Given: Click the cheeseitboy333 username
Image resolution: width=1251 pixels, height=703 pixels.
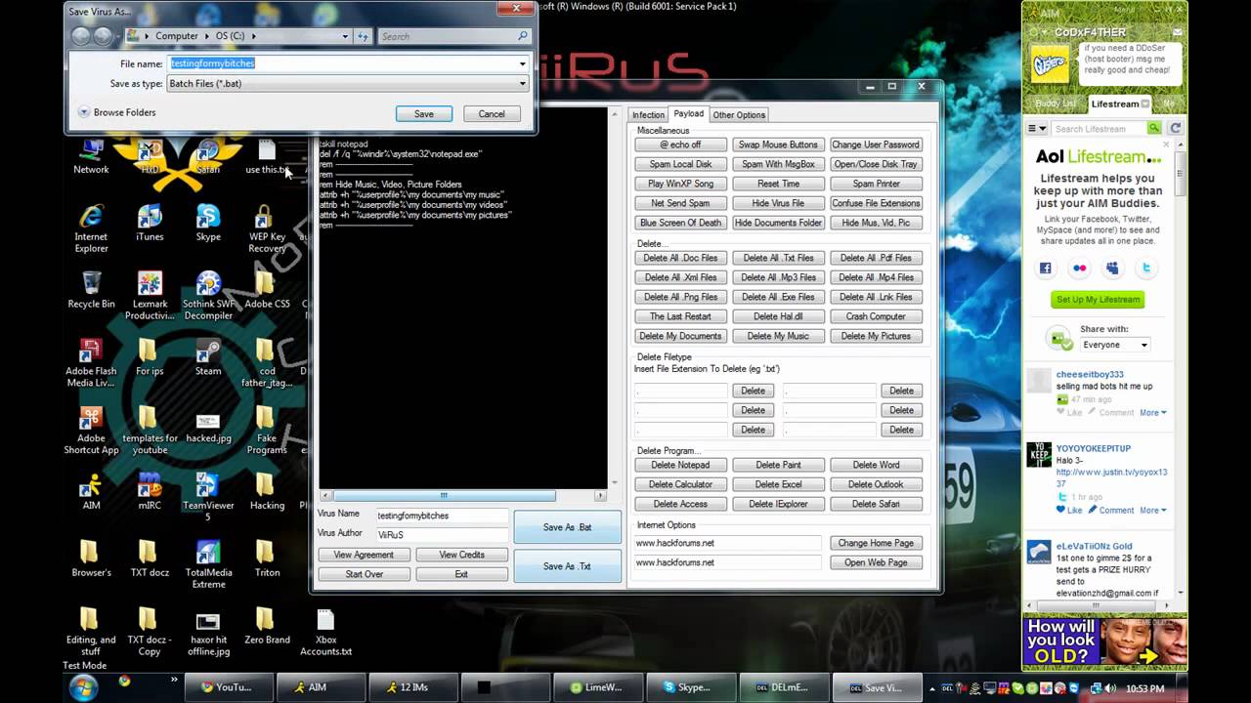Looking at the screenshot, I should (1090, 374).
